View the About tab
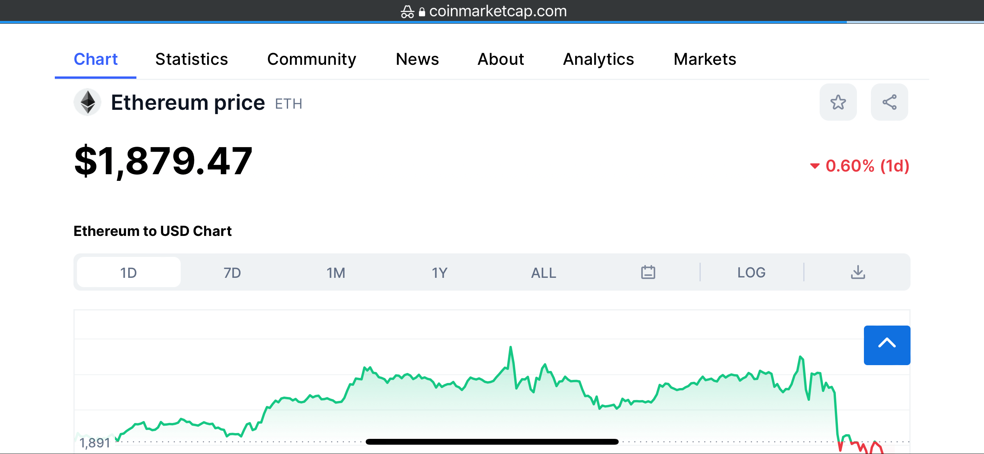984x454 pixels. [501, 59]
